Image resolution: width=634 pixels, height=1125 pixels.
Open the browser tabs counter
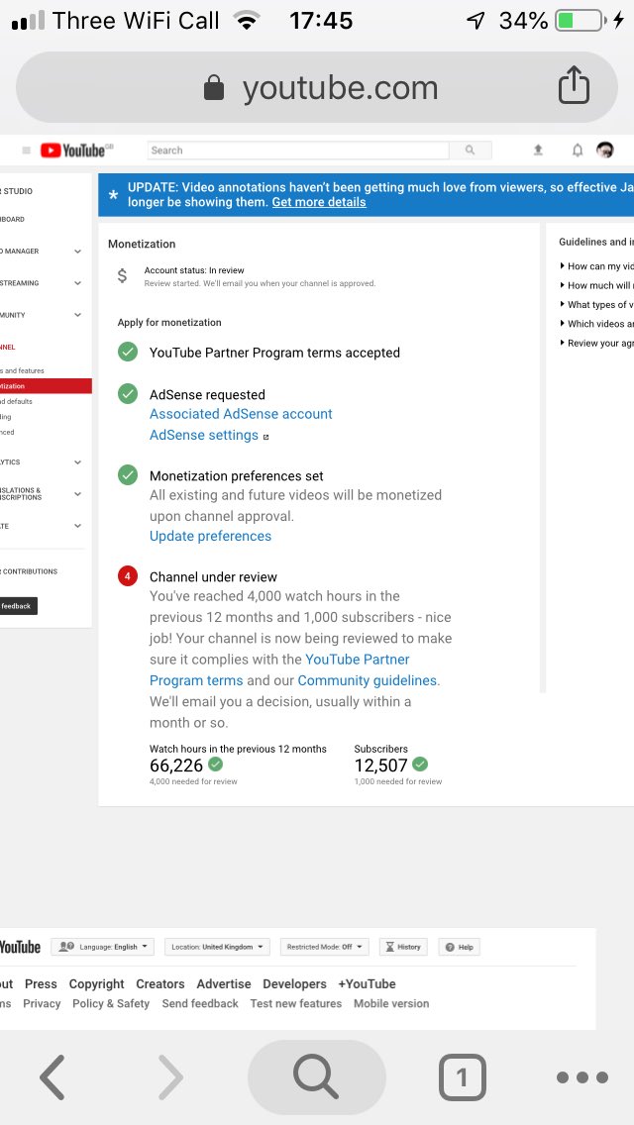click(463, 1076)
